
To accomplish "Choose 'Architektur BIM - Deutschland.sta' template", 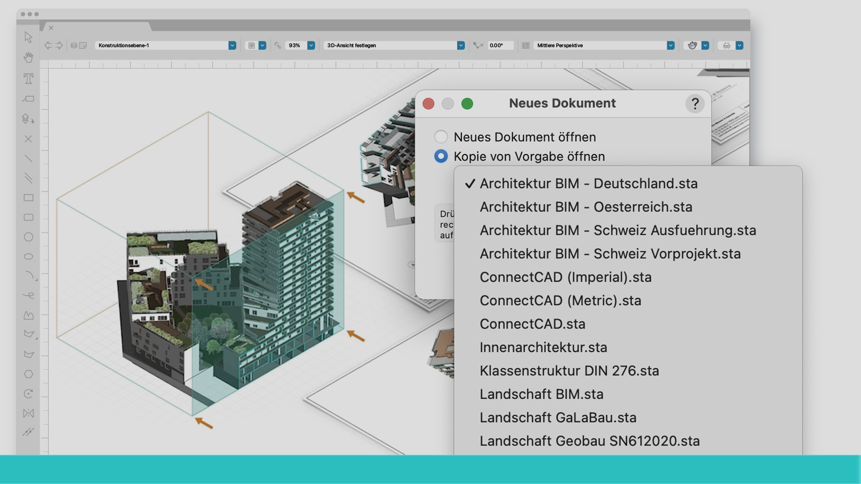I will point(628,183).
